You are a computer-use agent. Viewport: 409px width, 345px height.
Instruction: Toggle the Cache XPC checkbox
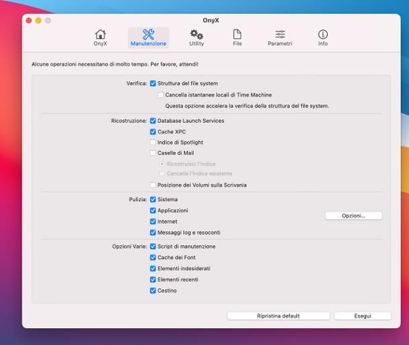tap(153, 131)
